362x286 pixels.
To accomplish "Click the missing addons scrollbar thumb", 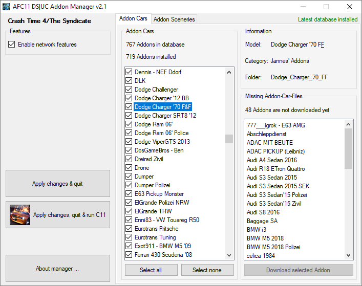I will click(348, 149).
